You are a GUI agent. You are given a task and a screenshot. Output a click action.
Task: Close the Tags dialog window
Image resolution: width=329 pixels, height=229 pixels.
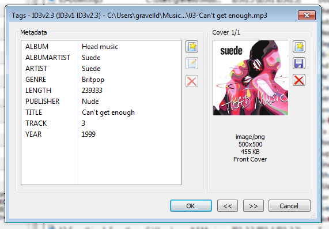point(307,16)
